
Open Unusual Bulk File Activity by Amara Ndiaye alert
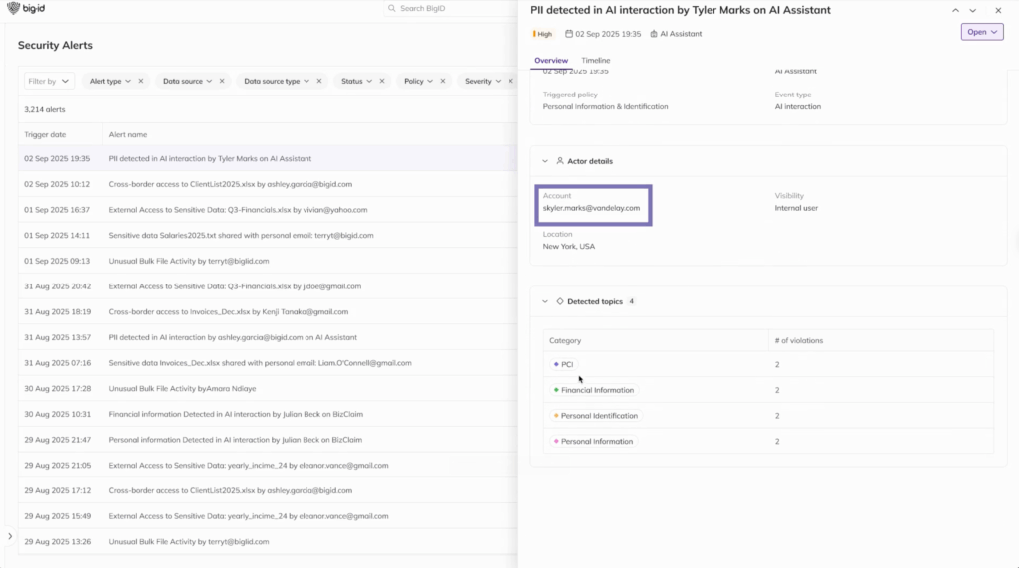181,388
